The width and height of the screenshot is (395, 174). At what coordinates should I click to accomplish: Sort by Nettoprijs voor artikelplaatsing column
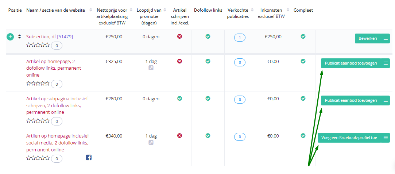131,10
